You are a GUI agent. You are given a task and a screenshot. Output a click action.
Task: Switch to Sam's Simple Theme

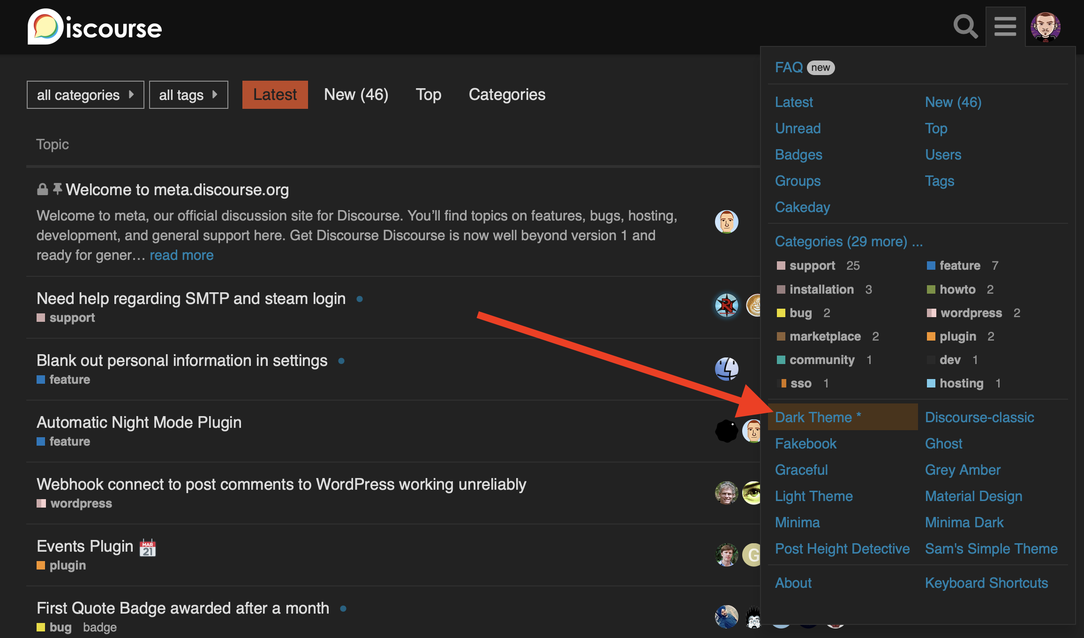991,549
